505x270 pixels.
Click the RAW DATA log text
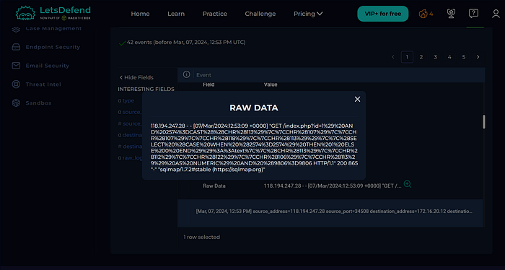254,147
